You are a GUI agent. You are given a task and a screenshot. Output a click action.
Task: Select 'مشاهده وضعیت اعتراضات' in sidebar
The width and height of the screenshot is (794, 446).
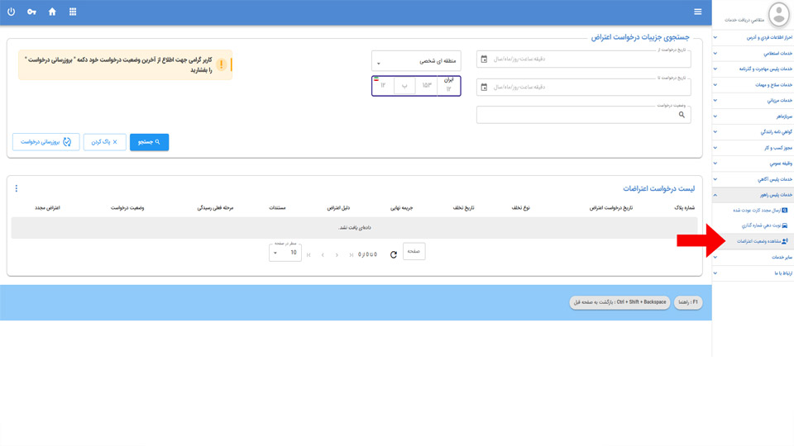753,240
